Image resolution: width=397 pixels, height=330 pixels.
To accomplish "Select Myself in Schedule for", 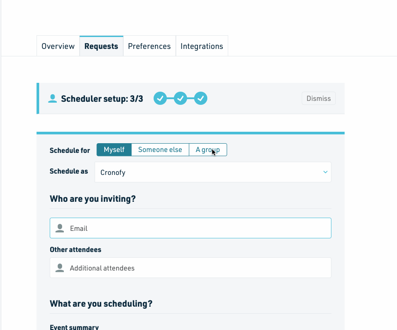I will click(x=114, y=150).
